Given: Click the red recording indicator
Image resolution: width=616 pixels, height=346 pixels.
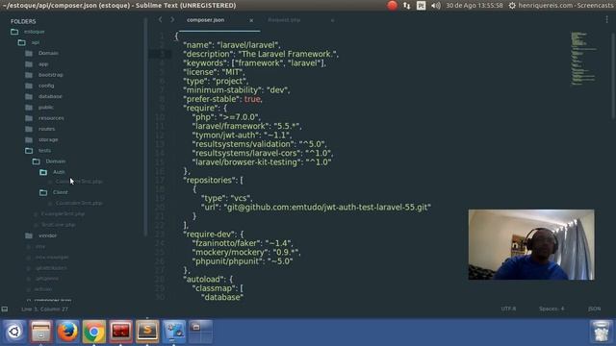Looking at the screenshot, I should pyautogui.click(x=392, y=6).
